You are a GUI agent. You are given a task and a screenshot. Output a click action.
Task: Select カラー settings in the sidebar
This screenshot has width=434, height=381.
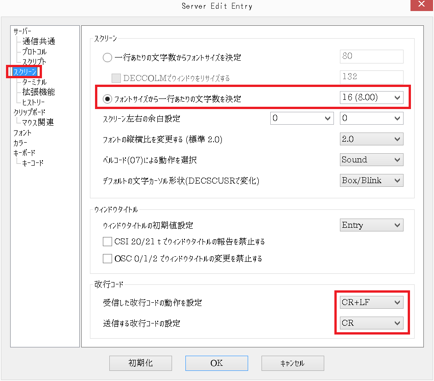coord(20,142)
